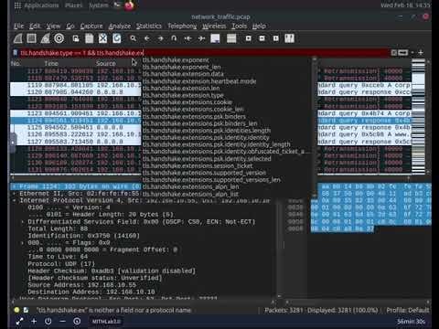Image resolution: width=439 pixels, height=329 pixels.
Task: Open the Statistics menu
Action: 149,27
